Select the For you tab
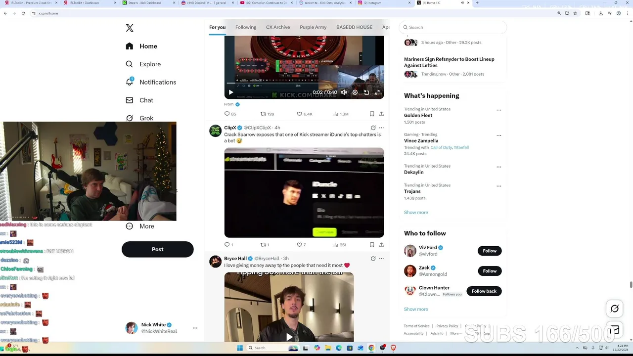This screenshot has width=633, height=356. (x=217, y=27)
